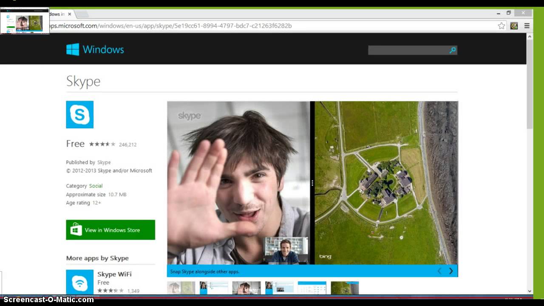Image resolution: width=544 pixels, height=306 pixels.
Task: Bookmark page with star icon
Action: [x=501, y=25]
